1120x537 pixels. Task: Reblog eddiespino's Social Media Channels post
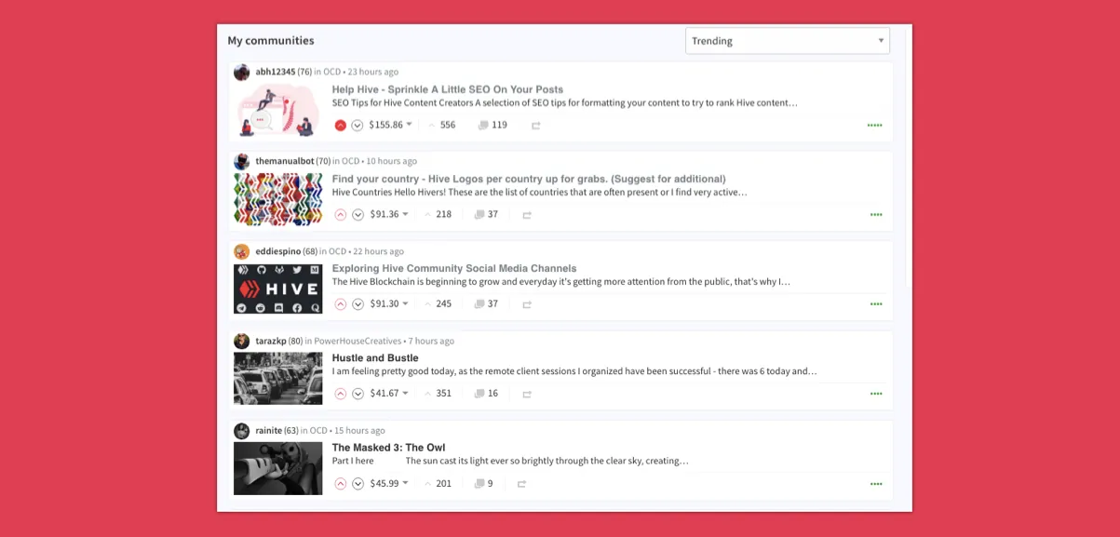pyautogui.click(x=527, y=304)
